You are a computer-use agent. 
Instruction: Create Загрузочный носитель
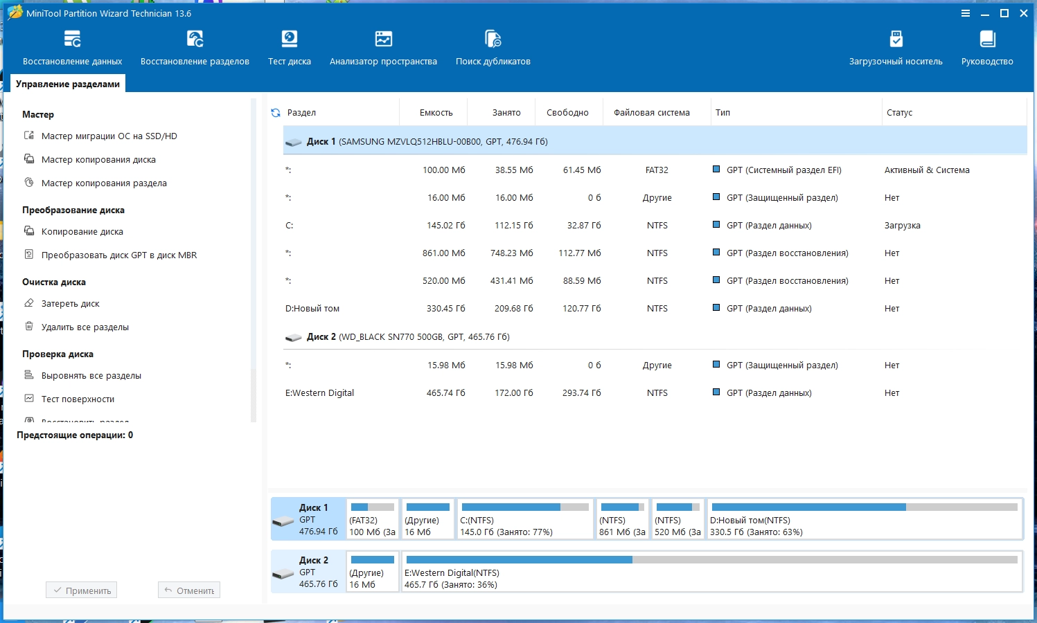[x=896, y=47]
